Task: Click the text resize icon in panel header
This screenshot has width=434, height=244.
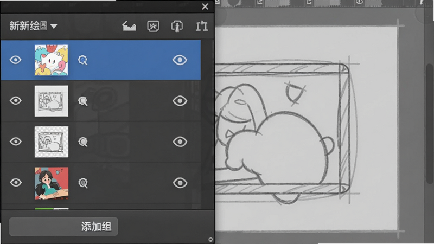Action: (x=202, y=26)
